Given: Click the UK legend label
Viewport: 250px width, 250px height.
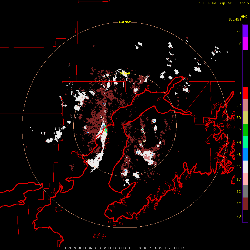Looking at the screenshot, I should tap(238, 44).
